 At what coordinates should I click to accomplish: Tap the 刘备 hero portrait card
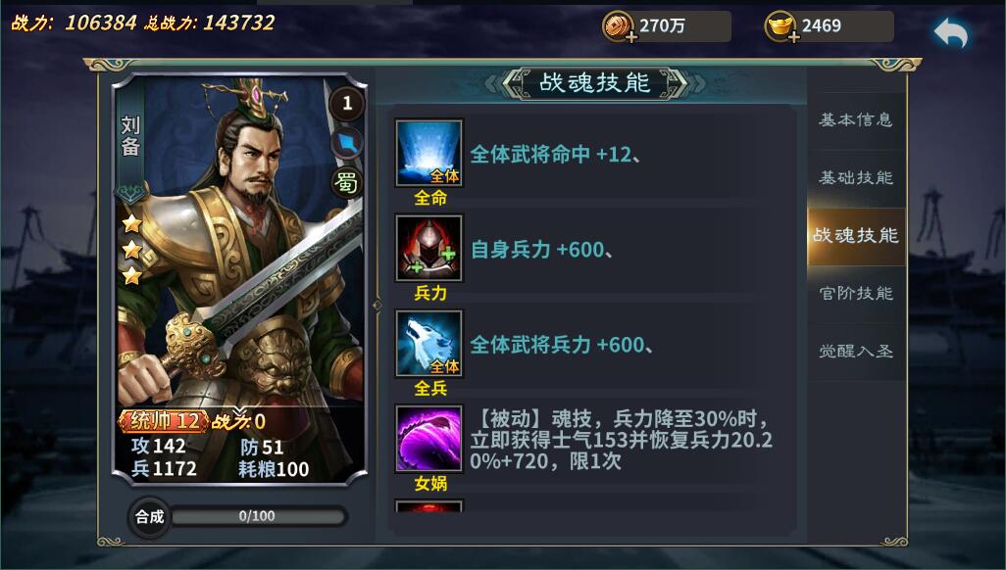coord(240,279)
